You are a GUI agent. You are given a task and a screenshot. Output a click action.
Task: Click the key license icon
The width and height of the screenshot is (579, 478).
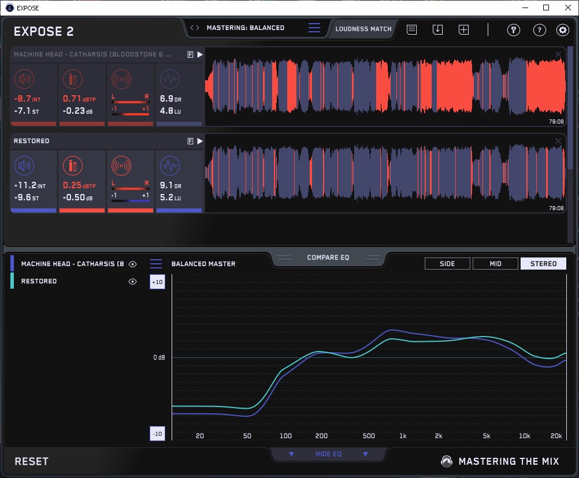[514, 30]
